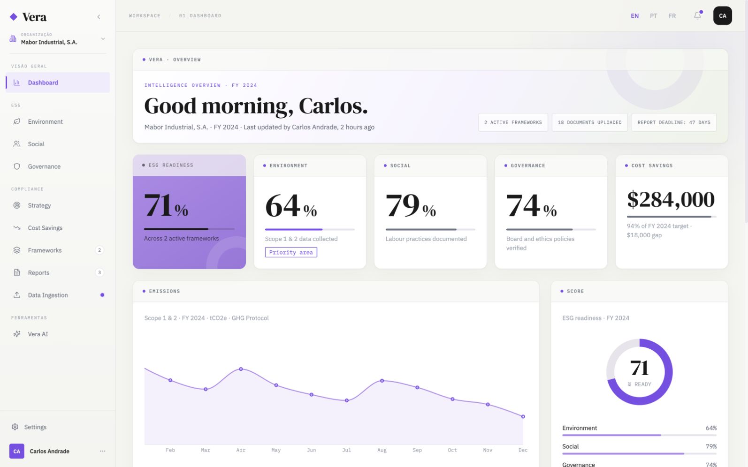Open the Strategy target icon
Image resolution: width=748 pixels, height=467 pixels.
(17, 205)
